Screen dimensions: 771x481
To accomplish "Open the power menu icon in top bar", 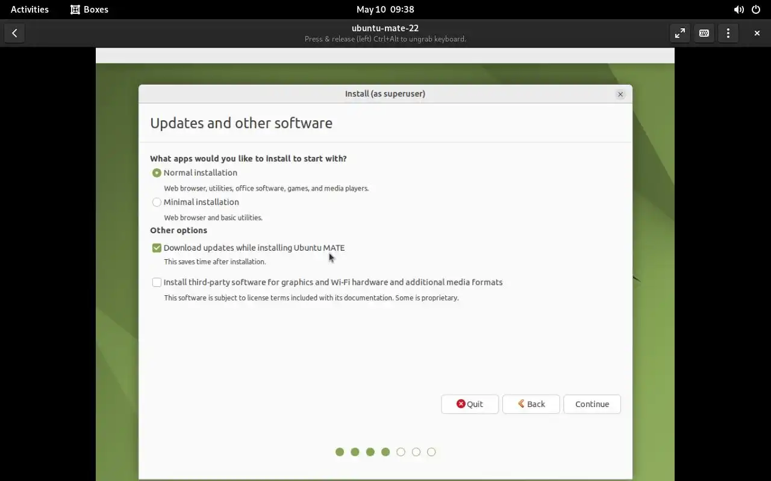I will 755,10.
